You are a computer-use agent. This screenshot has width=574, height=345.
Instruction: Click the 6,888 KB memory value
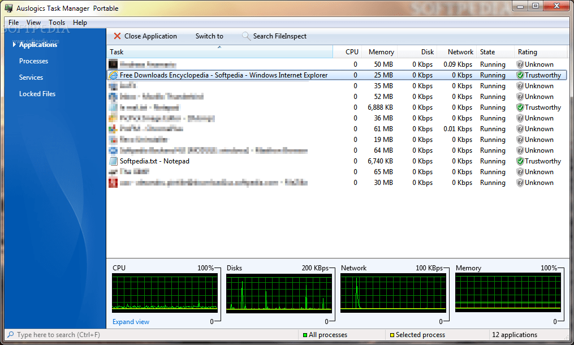pos(381,107)
